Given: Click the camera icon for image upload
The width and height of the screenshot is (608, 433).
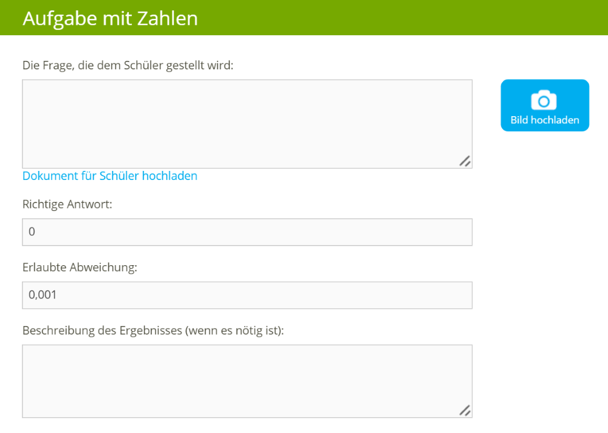Looking at the screenshot, I should point(544,100).
